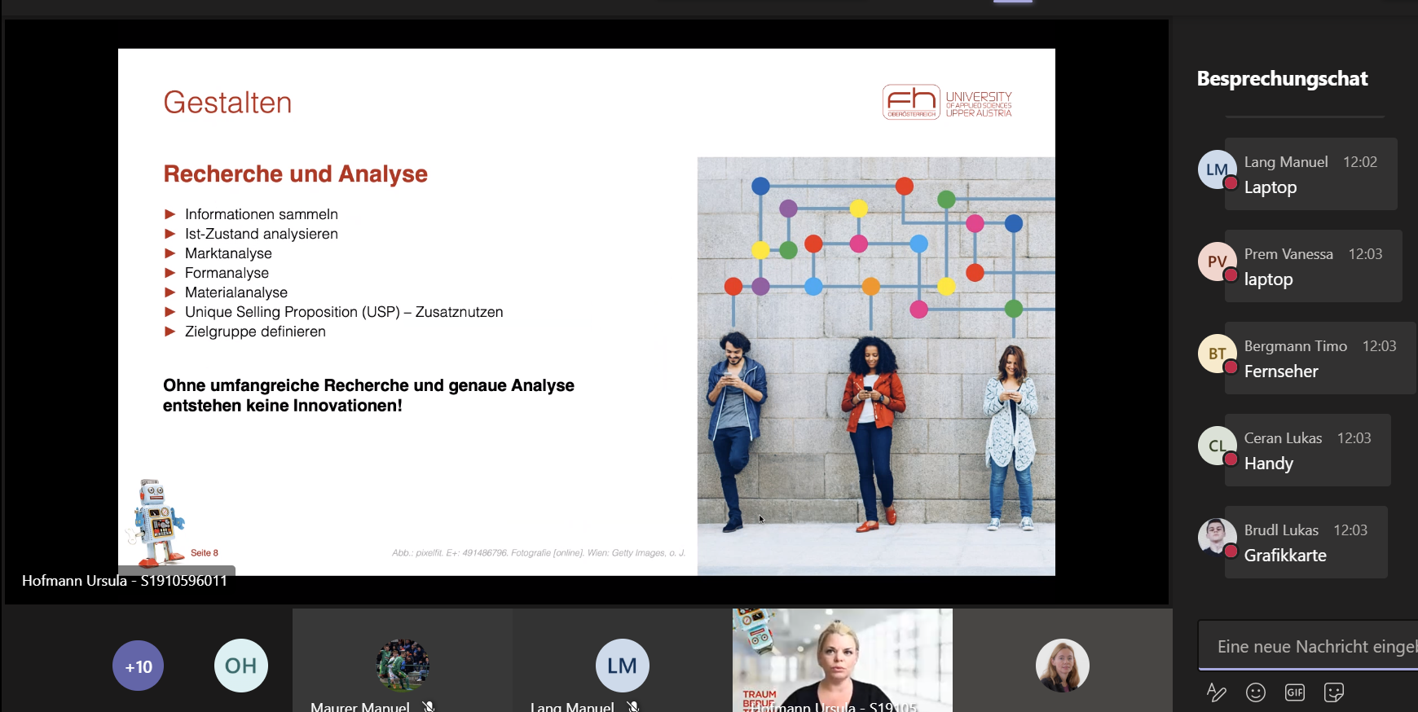Select Prem Vanessa's message 'laptop'
The width and height of the screenshot is (1418, 712).
point(1314,266)
